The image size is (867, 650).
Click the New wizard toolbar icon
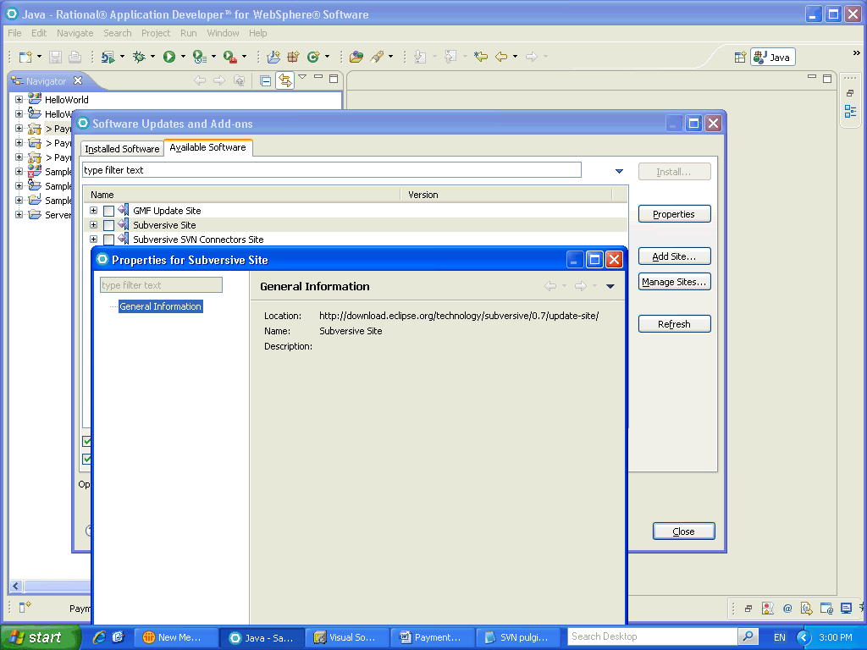[x=25, y=57]
